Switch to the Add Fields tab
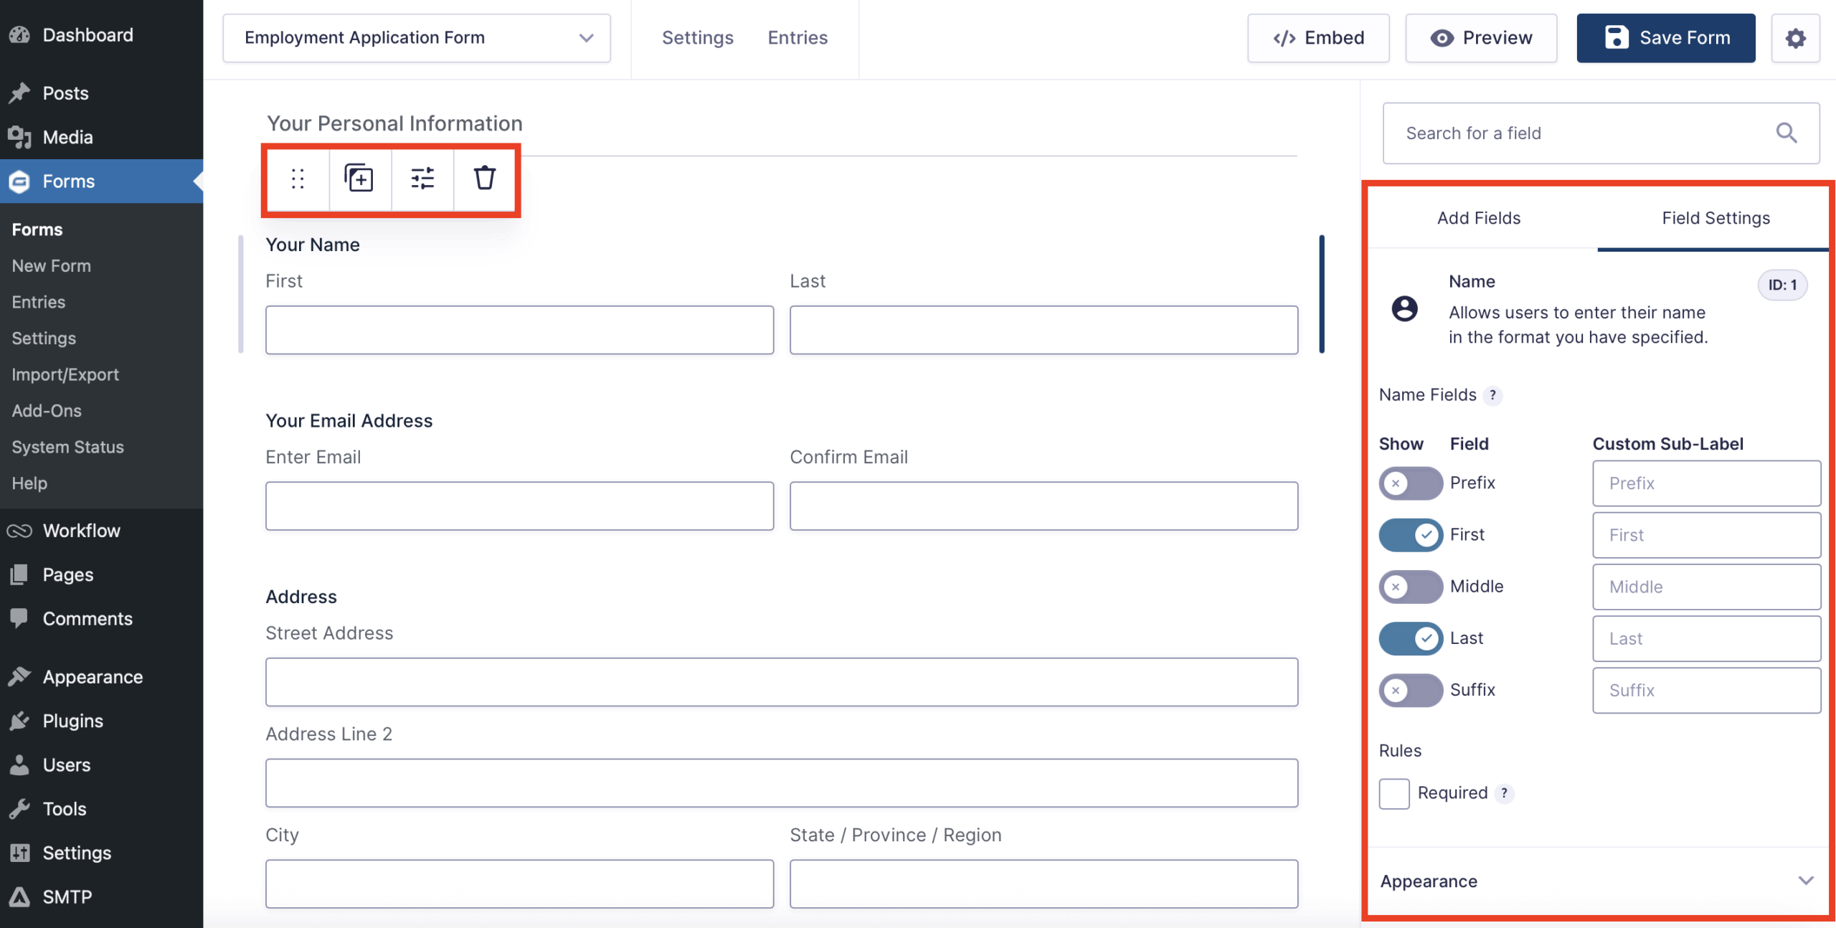 coord(1478,217)
